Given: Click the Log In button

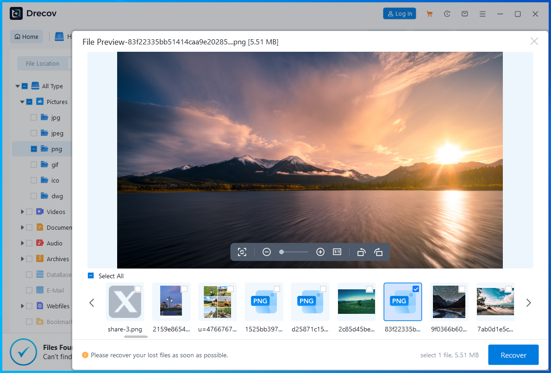Looking at the screenshot, I should click(399, 13).
